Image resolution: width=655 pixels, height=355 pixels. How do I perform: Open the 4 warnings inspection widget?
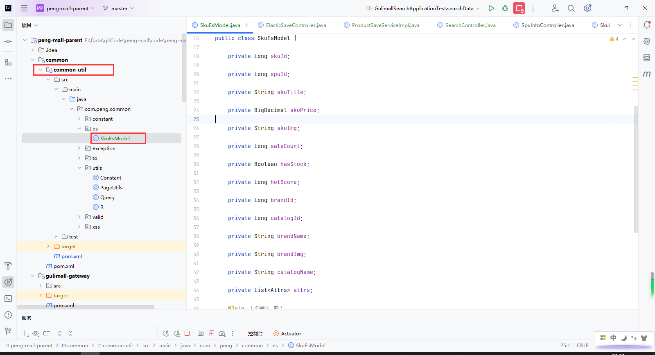point(614,39)
